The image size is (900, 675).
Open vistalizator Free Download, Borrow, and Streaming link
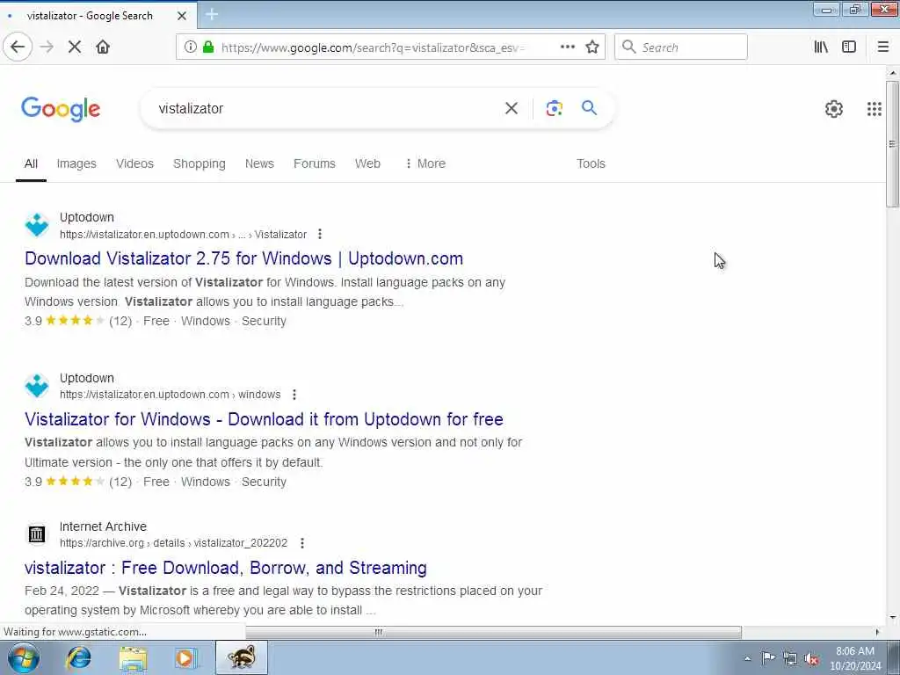pos(226,568)
